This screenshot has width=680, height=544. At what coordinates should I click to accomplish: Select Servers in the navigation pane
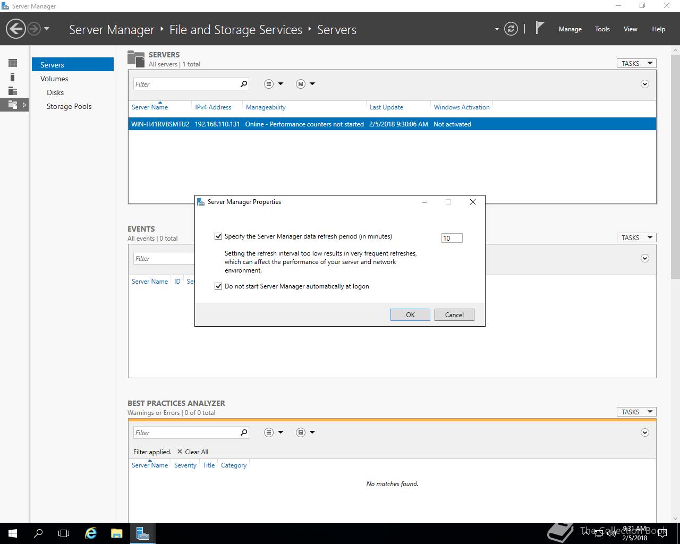[x=73, y=65]
